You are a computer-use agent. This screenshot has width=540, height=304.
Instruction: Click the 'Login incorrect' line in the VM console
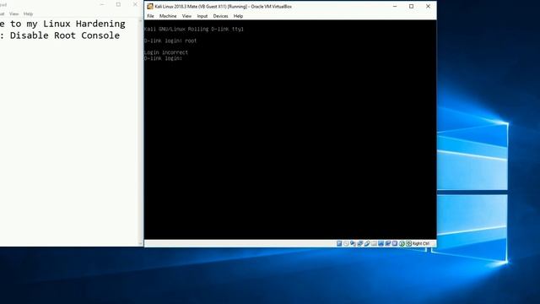[166, 52]
